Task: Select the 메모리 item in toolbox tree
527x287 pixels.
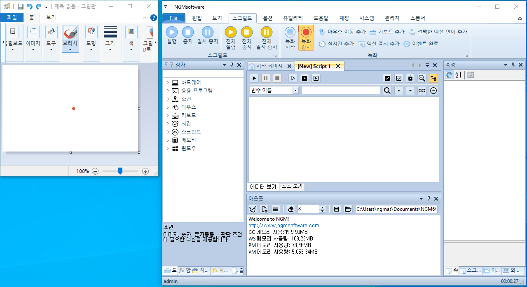Action: tap(189, 140)
